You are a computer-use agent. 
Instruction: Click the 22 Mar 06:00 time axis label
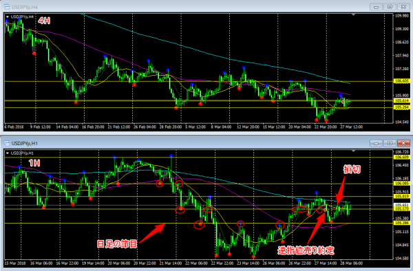197,263
